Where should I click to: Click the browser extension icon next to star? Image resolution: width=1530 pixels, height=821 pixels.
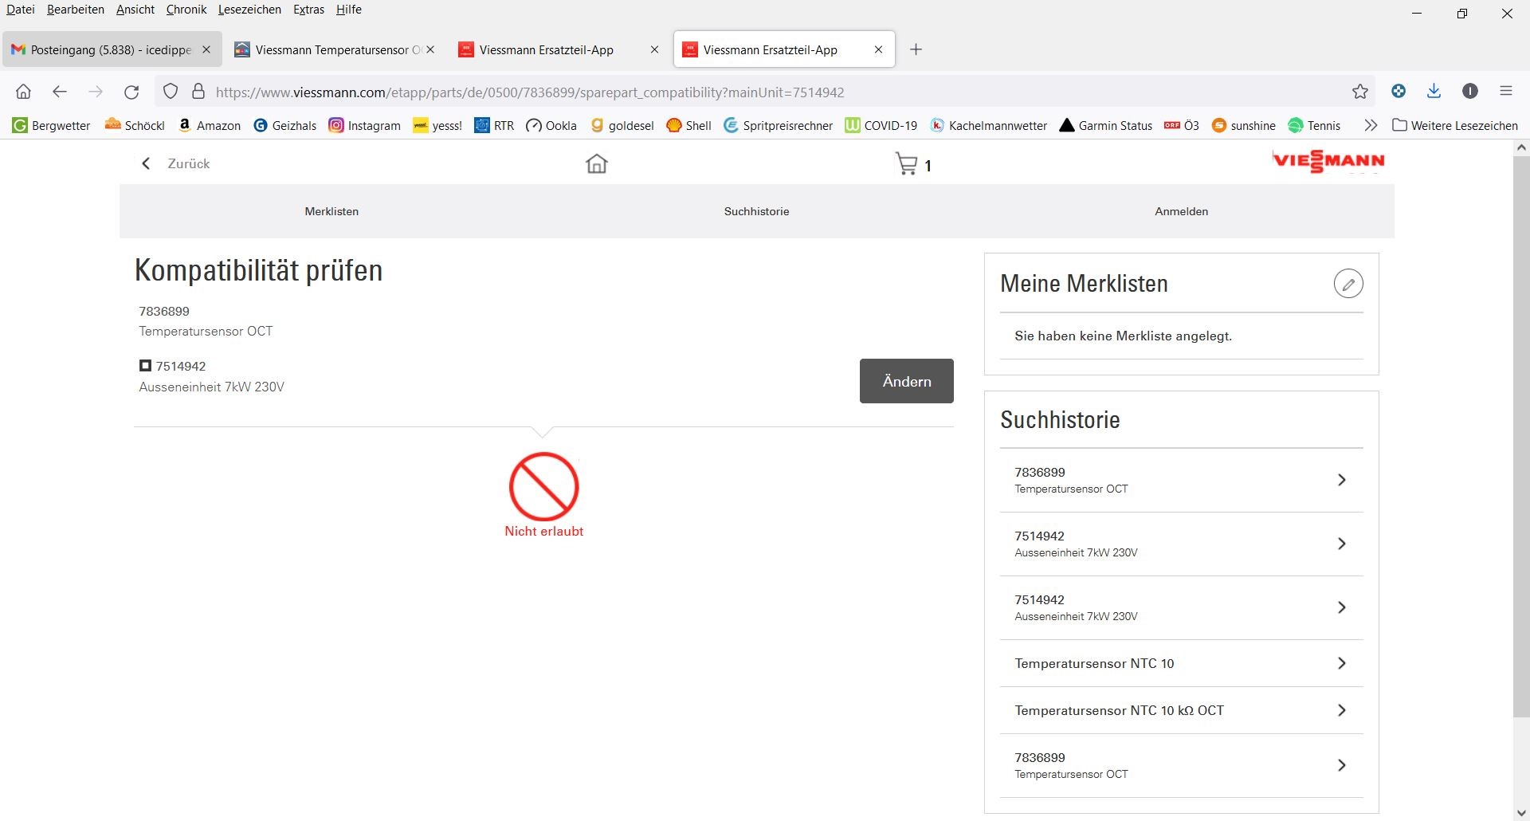1399,91
